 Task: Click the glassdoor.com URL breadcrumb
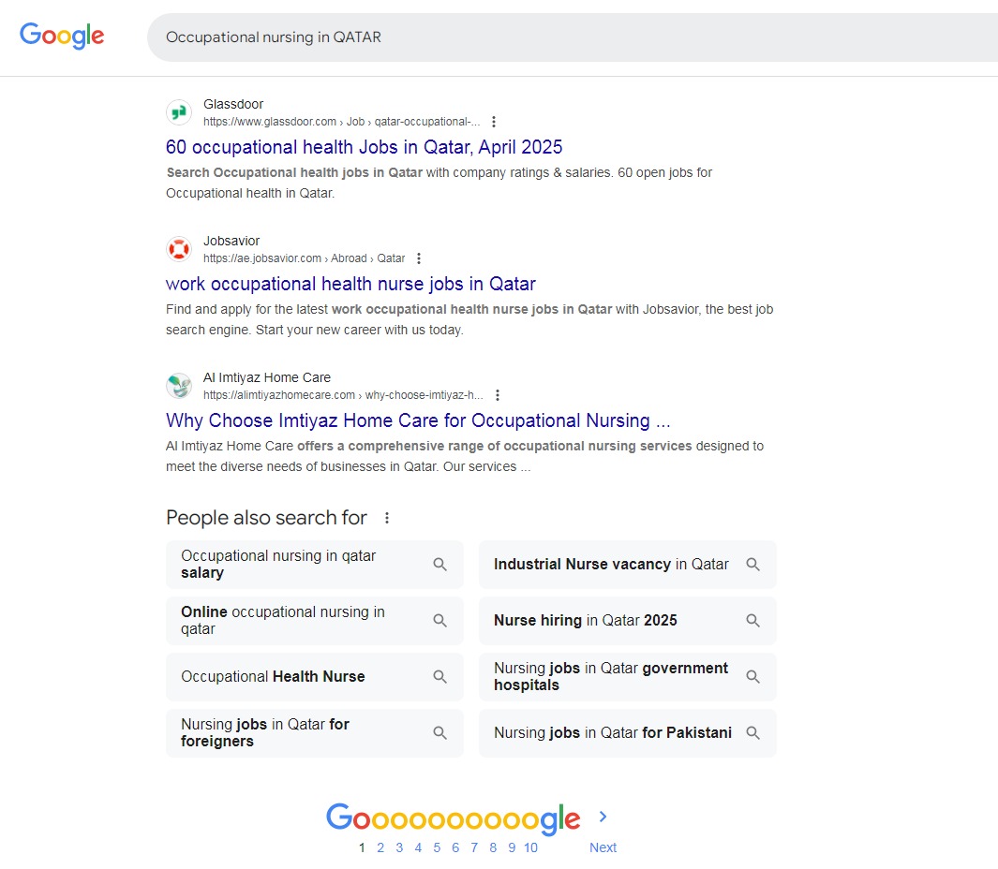click(x=342, y=122)
